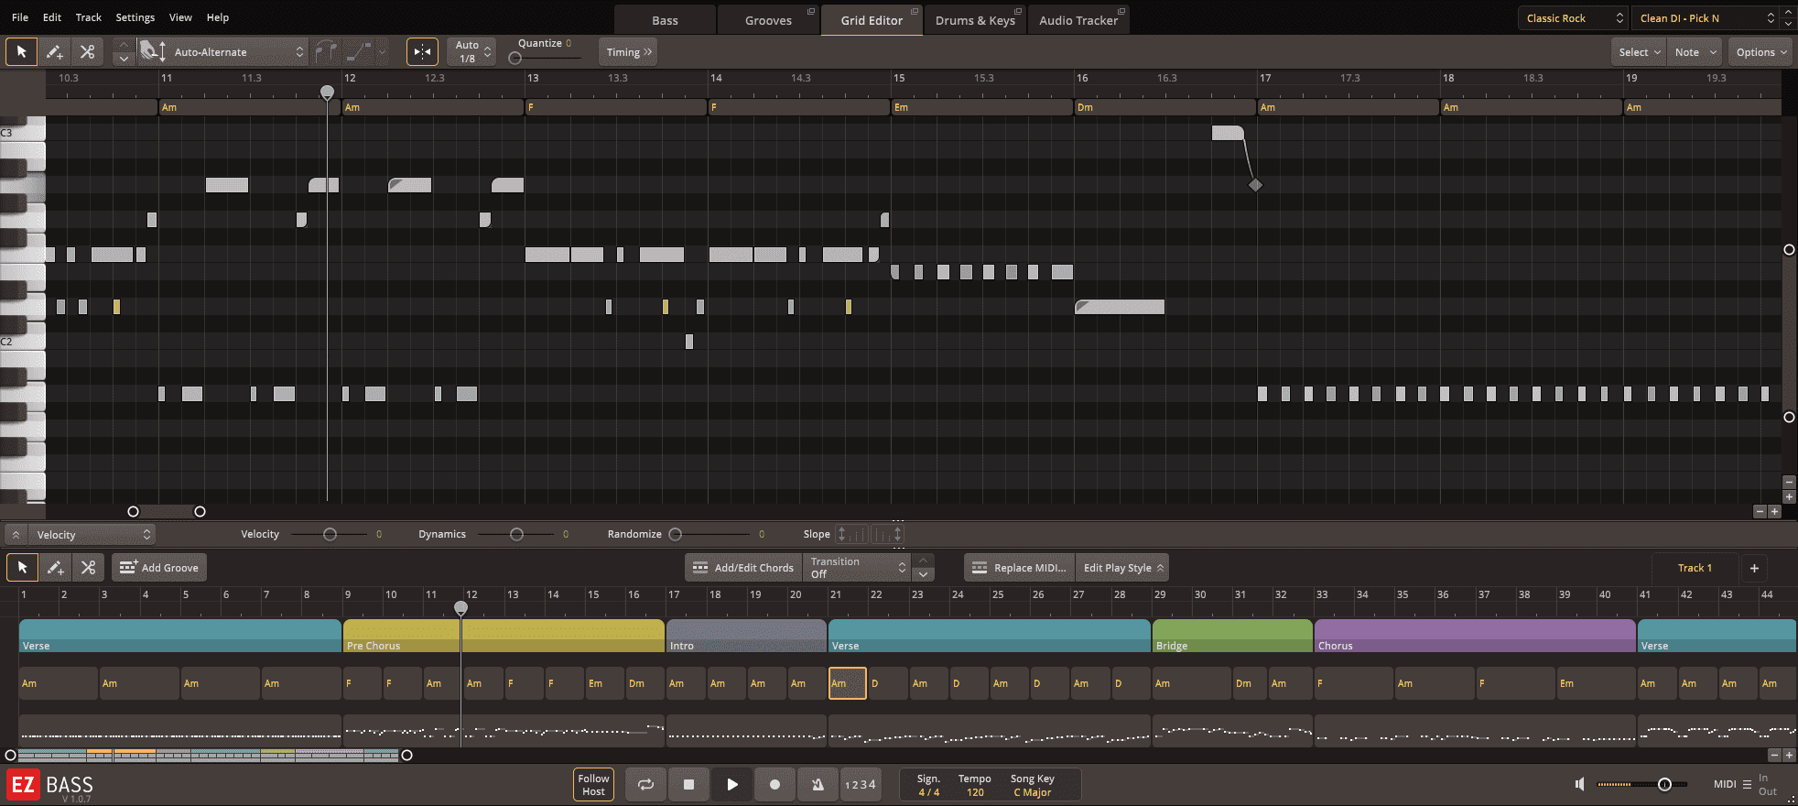This screenshot has height=806, width=1798.
Task: Switch to the Bass tab
Action: point(666,20)
